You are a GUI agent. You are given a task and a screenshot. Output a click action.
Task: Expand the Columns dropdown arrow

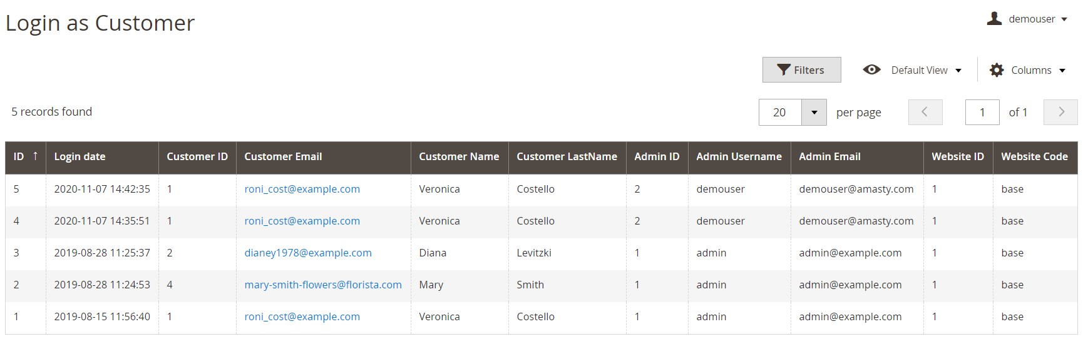[x=1062, y=71]
